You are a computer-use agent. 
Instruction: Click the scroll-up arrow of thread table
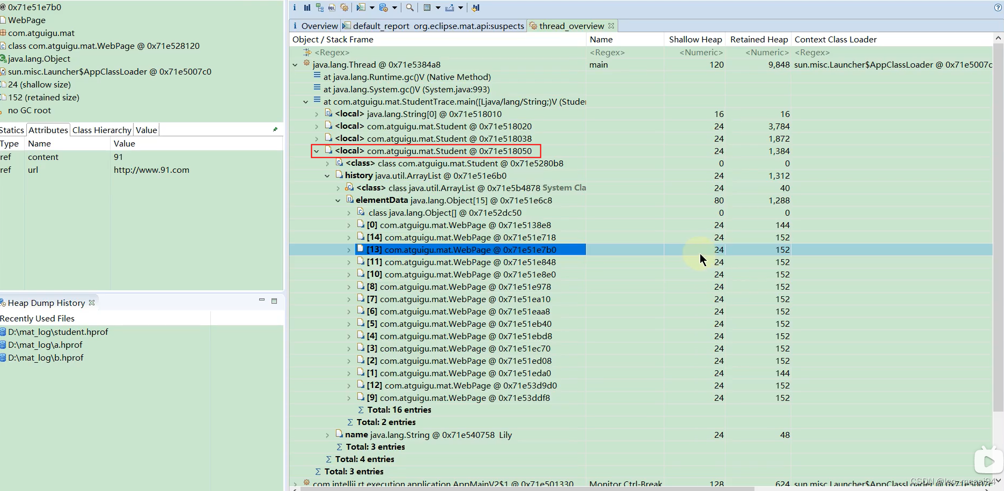(998, 38)
